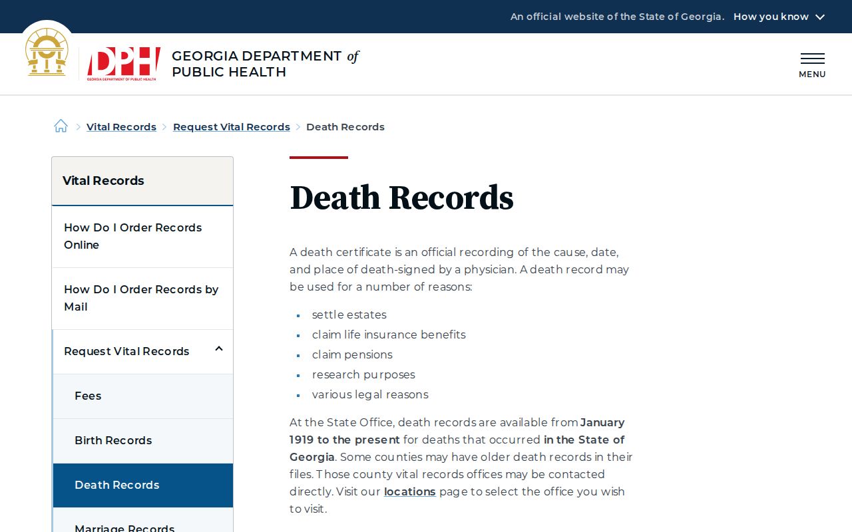Open Vital Records breadcrumb link
The width and height of the screenshot is (852, 532).
coord(121,127)
